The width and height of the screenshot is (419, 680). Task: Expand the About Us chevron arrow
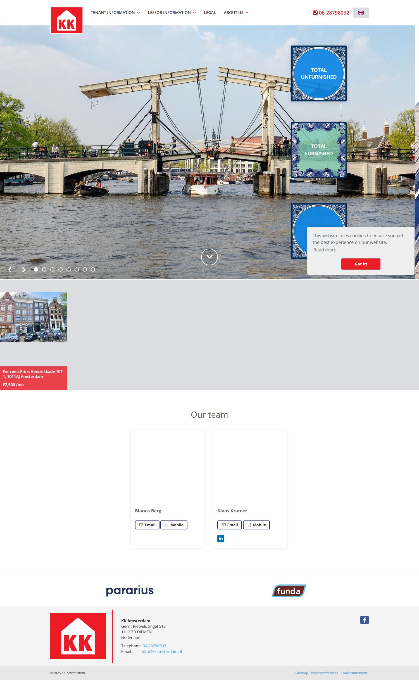coord(247,13)
